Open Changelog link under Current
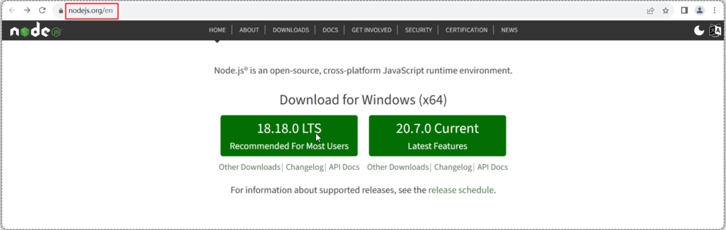This screenshot has width=726, height=230. [x=453, y=167]
